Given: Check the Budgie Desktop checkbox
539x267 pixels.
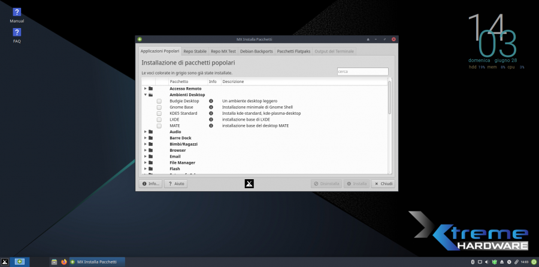Looking at the screenshot, I should coord(159,101).
